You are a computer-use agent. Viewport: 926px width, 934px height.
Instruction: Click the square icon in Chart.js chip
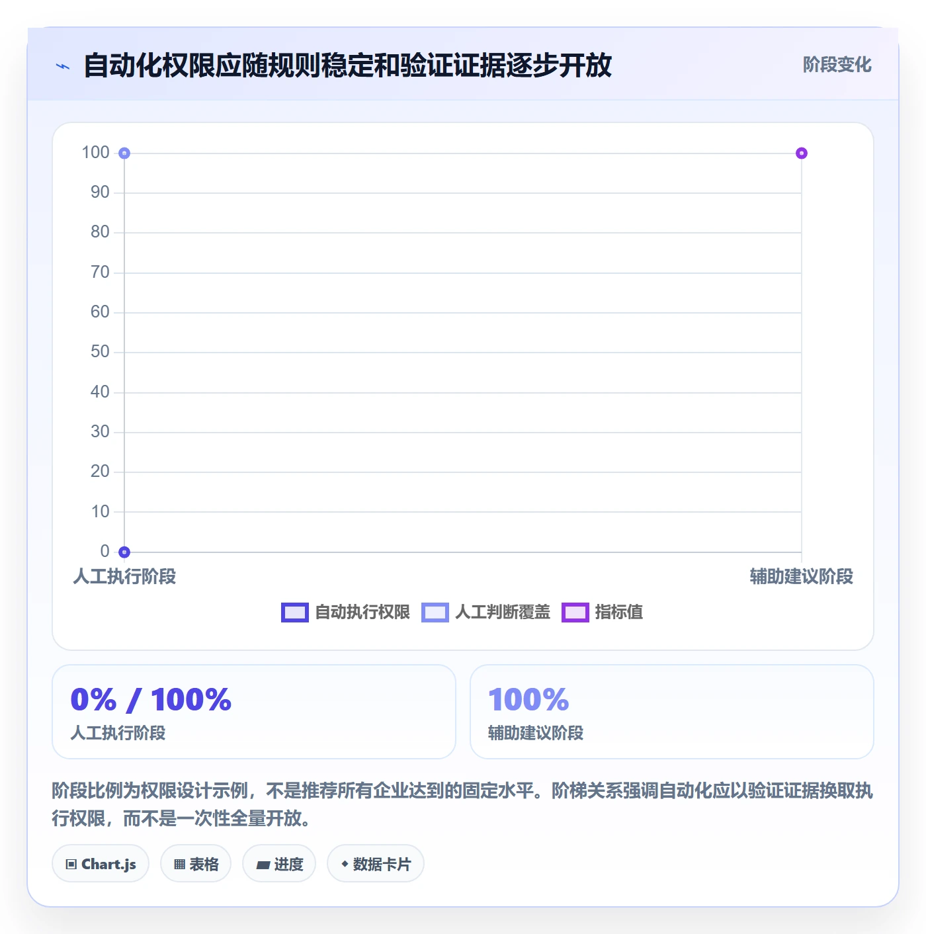click(71, 864)
